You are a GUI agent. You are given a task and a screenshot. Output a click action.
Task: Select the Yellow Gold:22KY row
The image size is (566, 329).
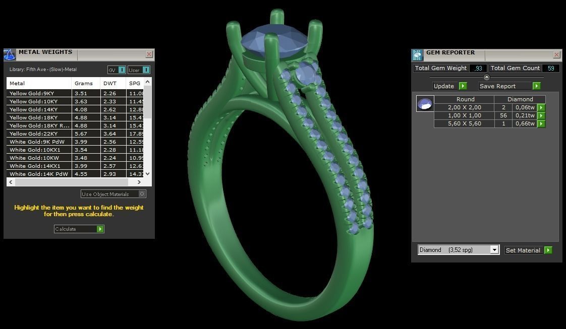(x=75, y=134)
